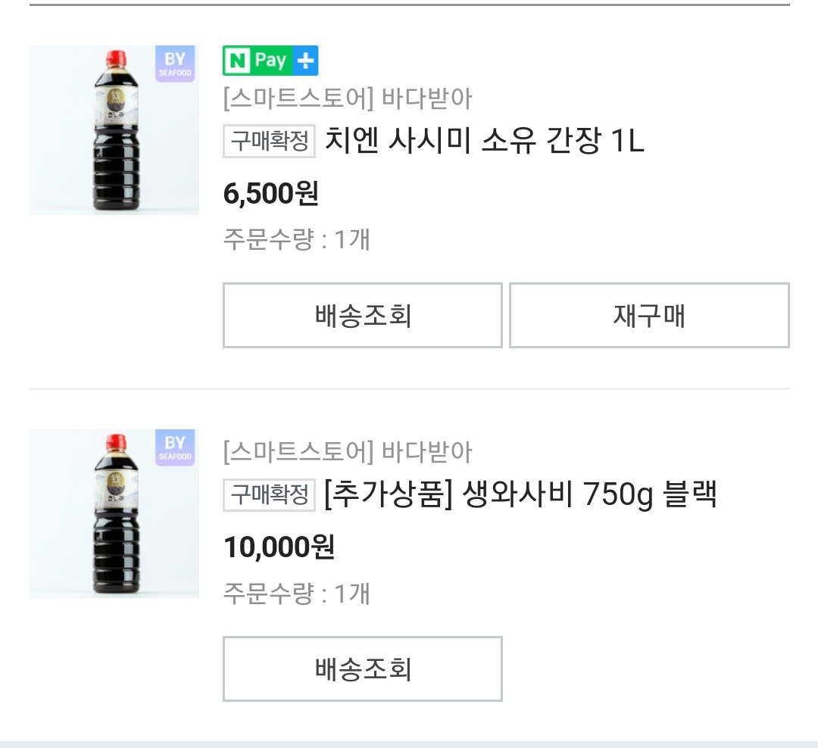Click BY SEAFOOD badge on wasabi item thumbnail
818x748 pixels.
[x=175, y=447]
